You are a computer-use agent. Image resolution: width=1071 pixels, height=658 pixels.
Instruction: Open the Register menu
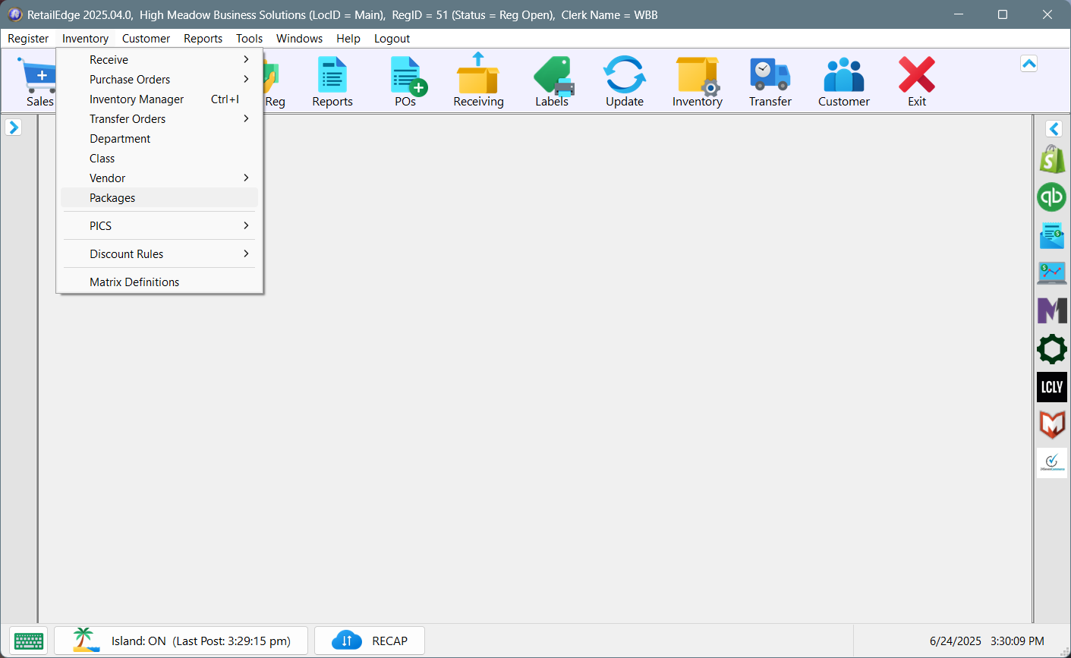28,38
